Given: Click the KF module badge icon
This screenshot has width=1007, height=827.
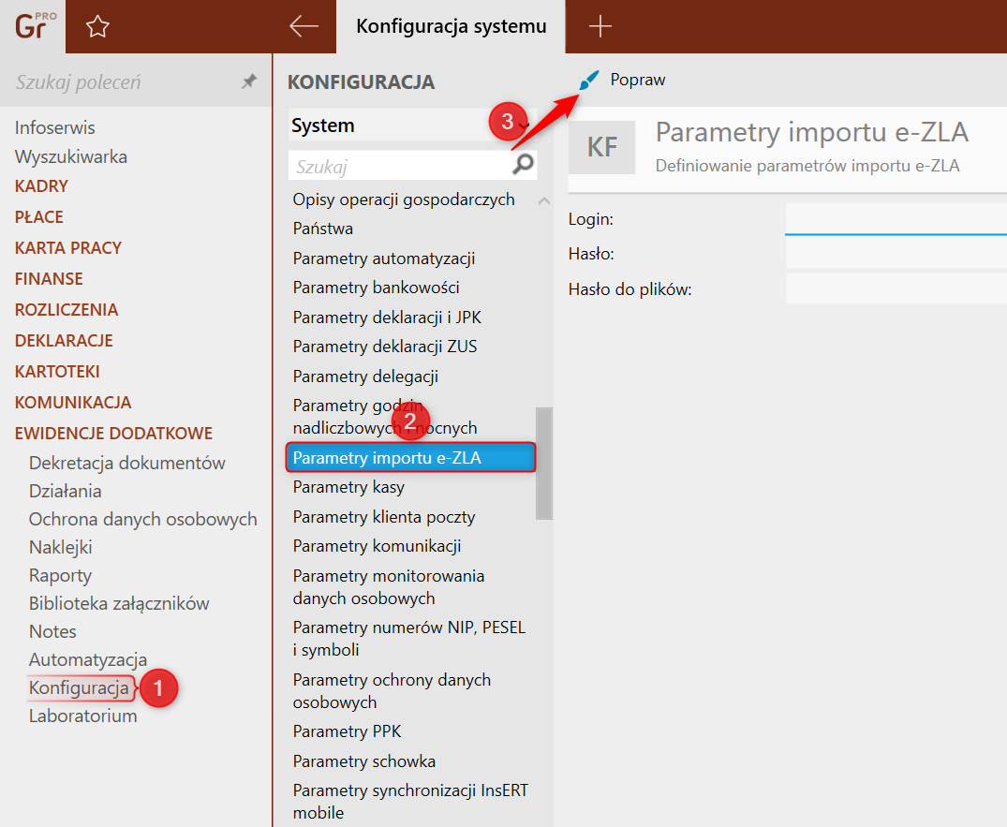Looking at the screenshot, I should [x=601, y=147].
